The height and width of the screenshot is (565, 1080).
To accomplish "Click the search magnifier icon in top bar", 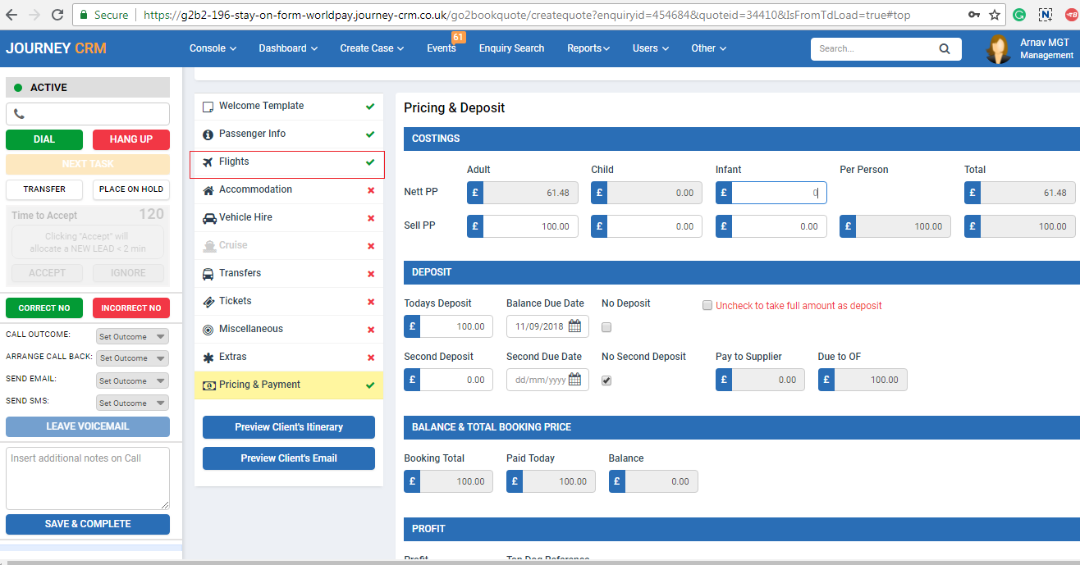I will tap(945, 48).
